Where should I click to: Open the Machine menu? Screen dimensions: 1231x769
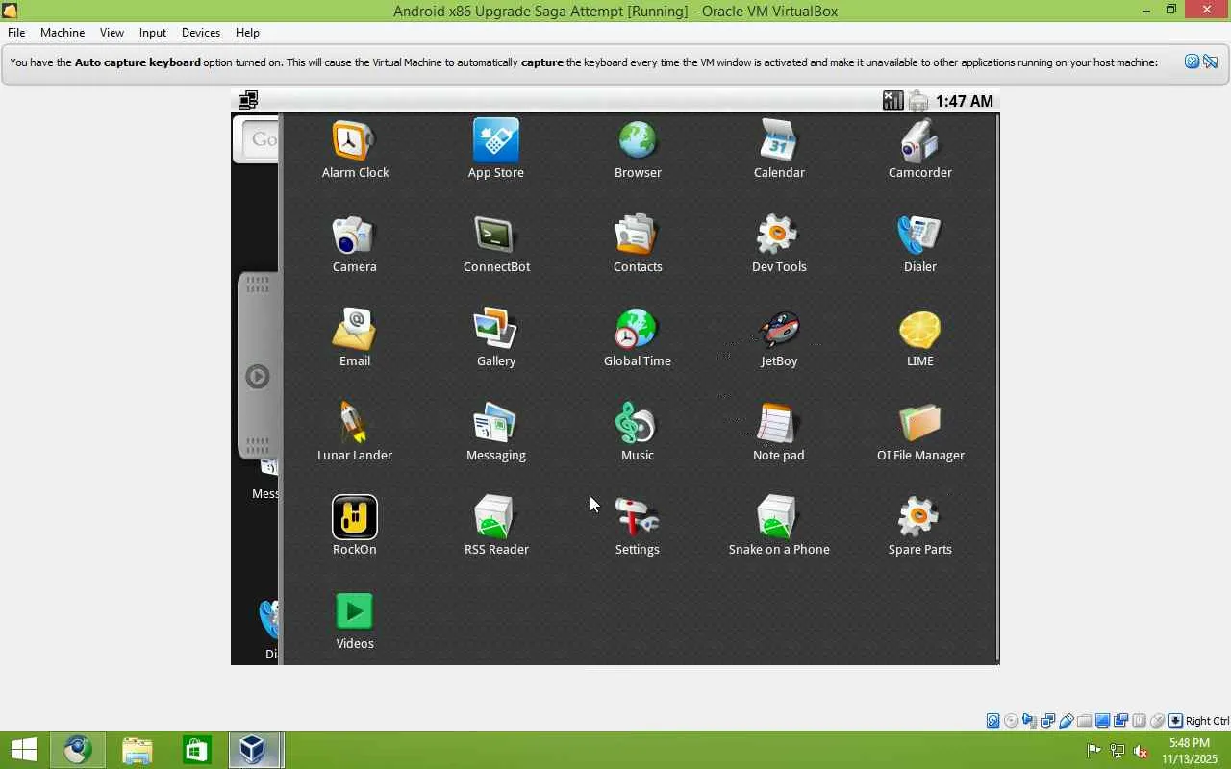coord(63,33)
